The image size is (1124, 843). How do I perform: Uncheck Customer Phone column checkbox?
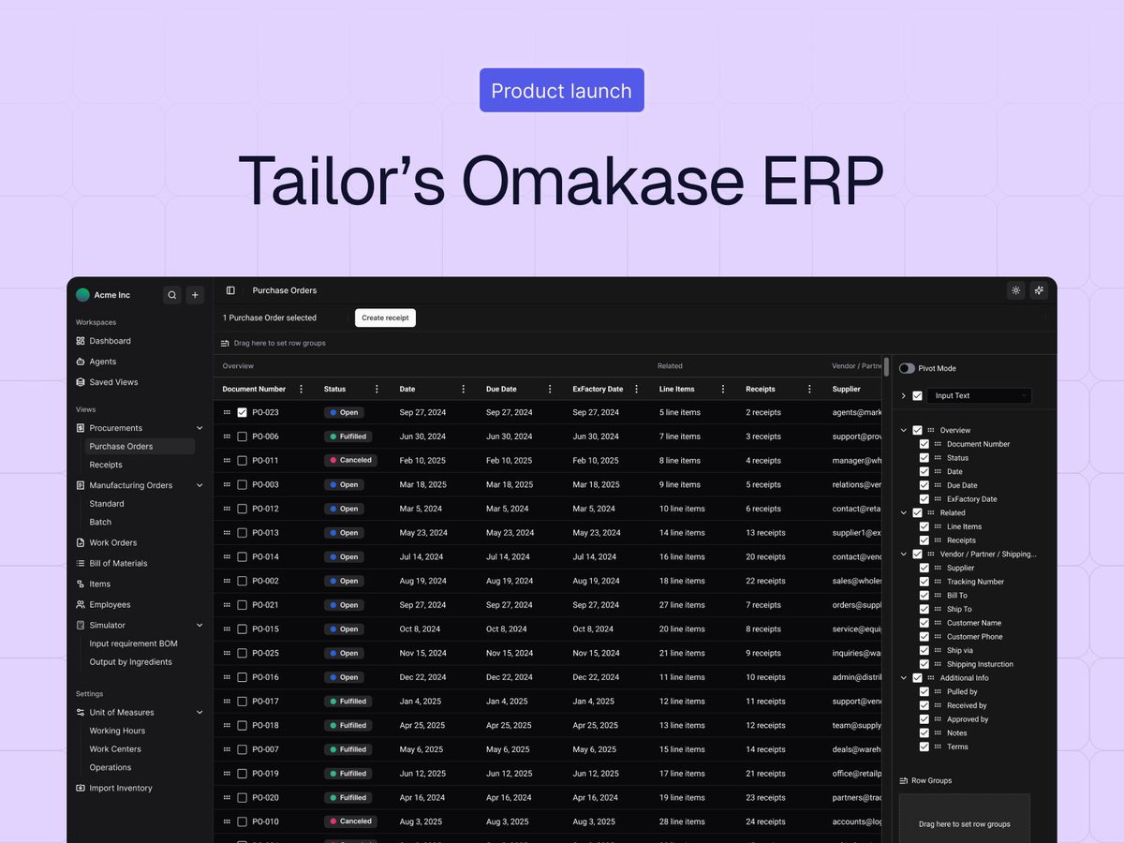[x=924, y=637]
